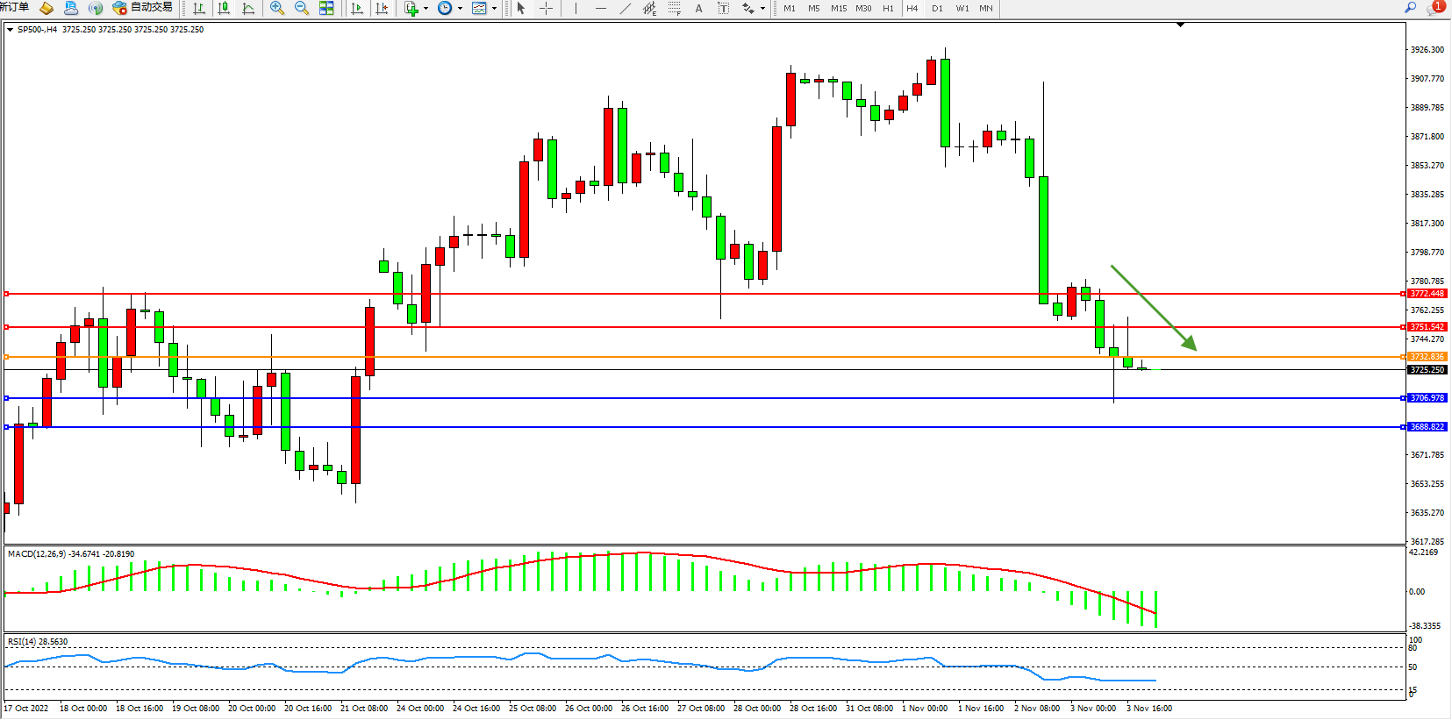Click the M15 timeframe button
The image size is (1452, 720).
839,8
